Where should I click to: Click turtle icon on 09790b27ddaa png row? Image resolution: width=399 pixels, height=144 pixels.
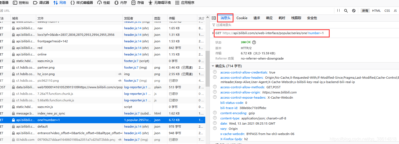[x=120, y=140]
